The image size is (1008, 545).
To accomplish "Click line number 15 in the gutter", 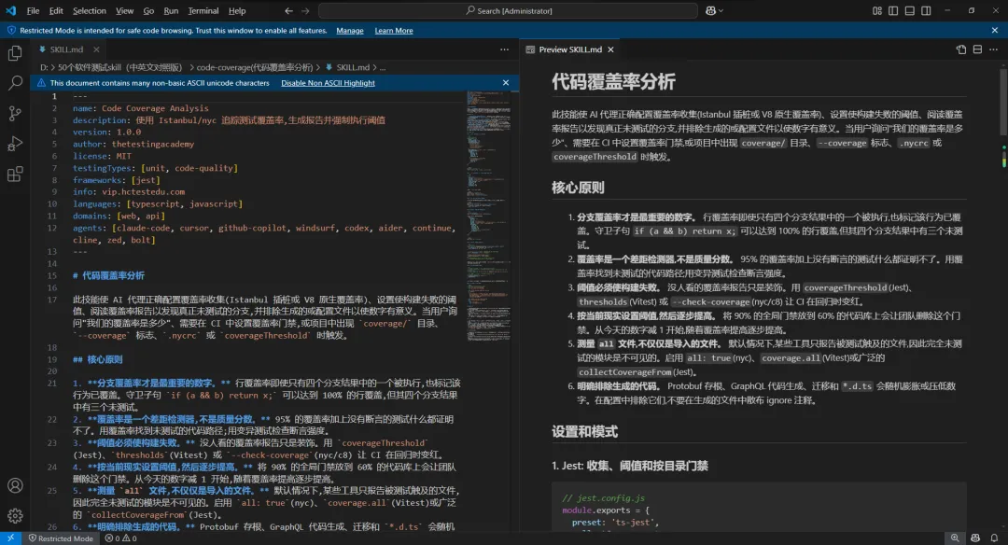I will tap(52, 275).
